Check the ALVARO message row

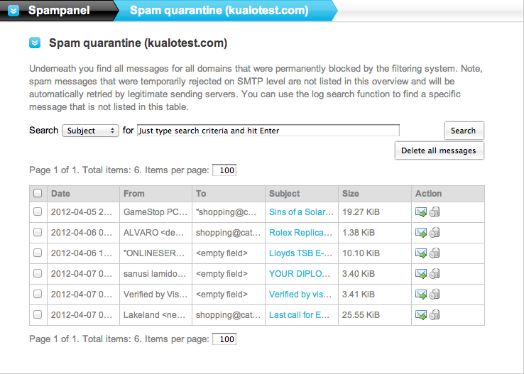click(x=38, y=232)
